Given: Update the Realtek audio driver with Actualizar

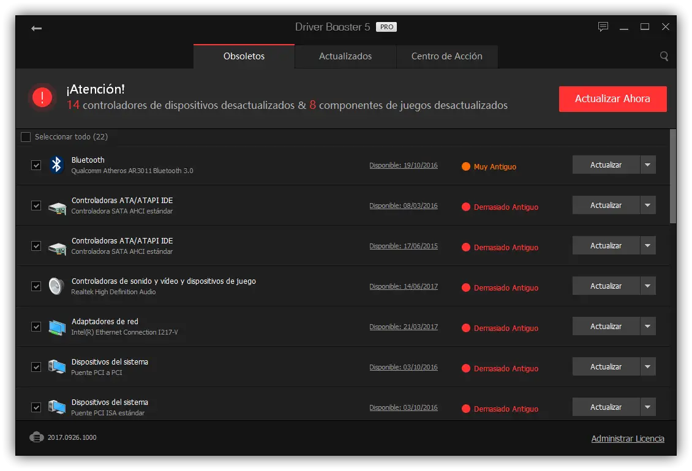Looking at the screenshot, I should [606, 286].
